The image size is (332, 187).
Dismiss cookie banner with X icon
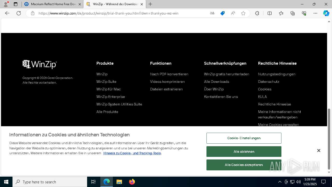319,151
